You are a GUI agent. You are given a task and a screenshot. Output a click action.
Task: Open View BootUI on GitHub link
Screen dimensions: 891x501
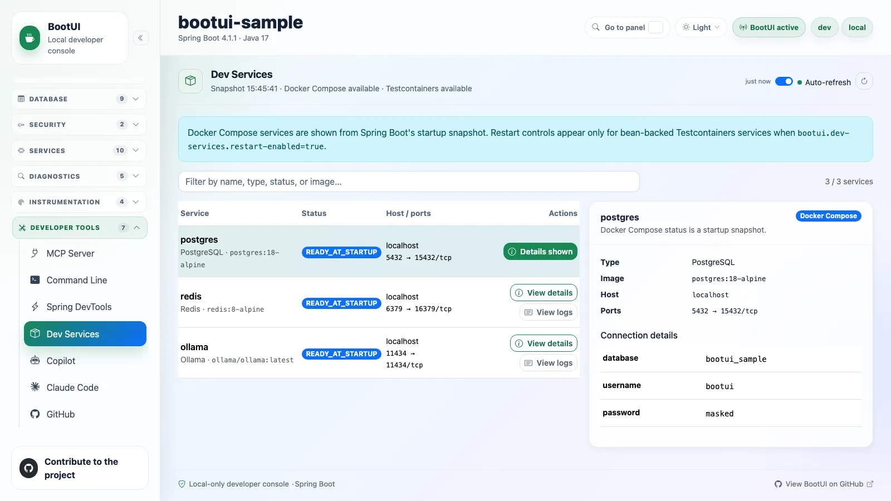pos(824,484)
